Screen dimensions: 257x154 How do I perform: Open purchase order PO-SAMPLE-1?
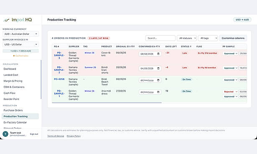tap(59, 94)
